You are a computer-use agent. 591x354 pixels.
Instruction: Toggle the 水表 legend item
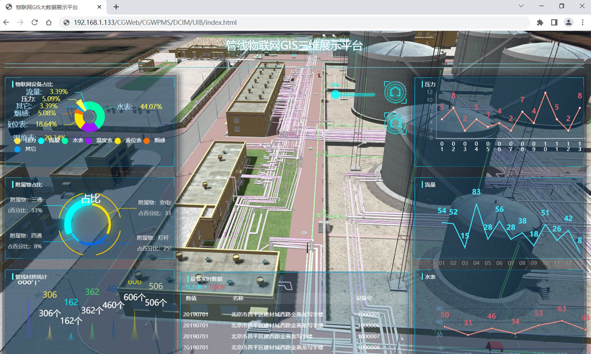(x=73, y=141)
